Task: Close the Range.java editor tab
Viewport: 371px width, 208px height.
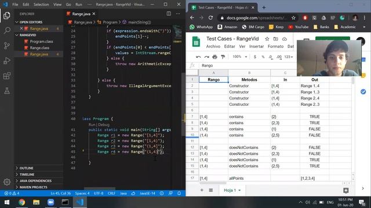Action: [94, 14]
